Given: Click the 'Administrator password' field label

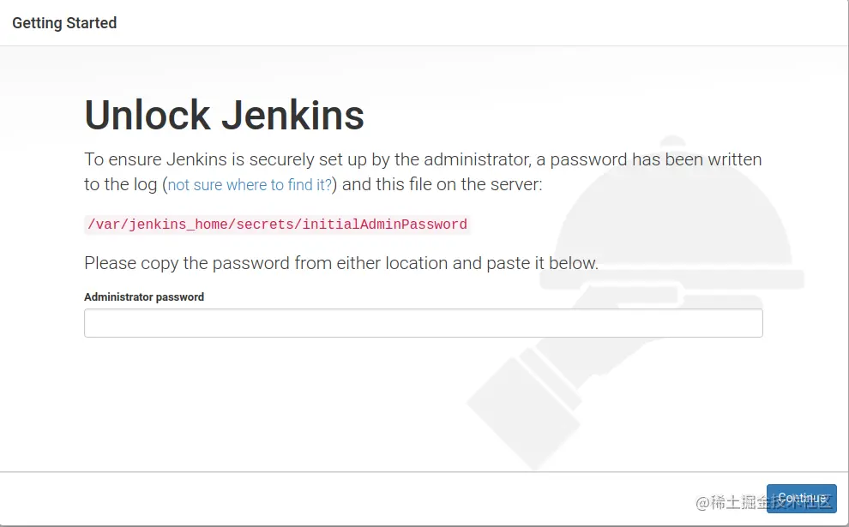Looking at the screenshot, I should (144, 297).
